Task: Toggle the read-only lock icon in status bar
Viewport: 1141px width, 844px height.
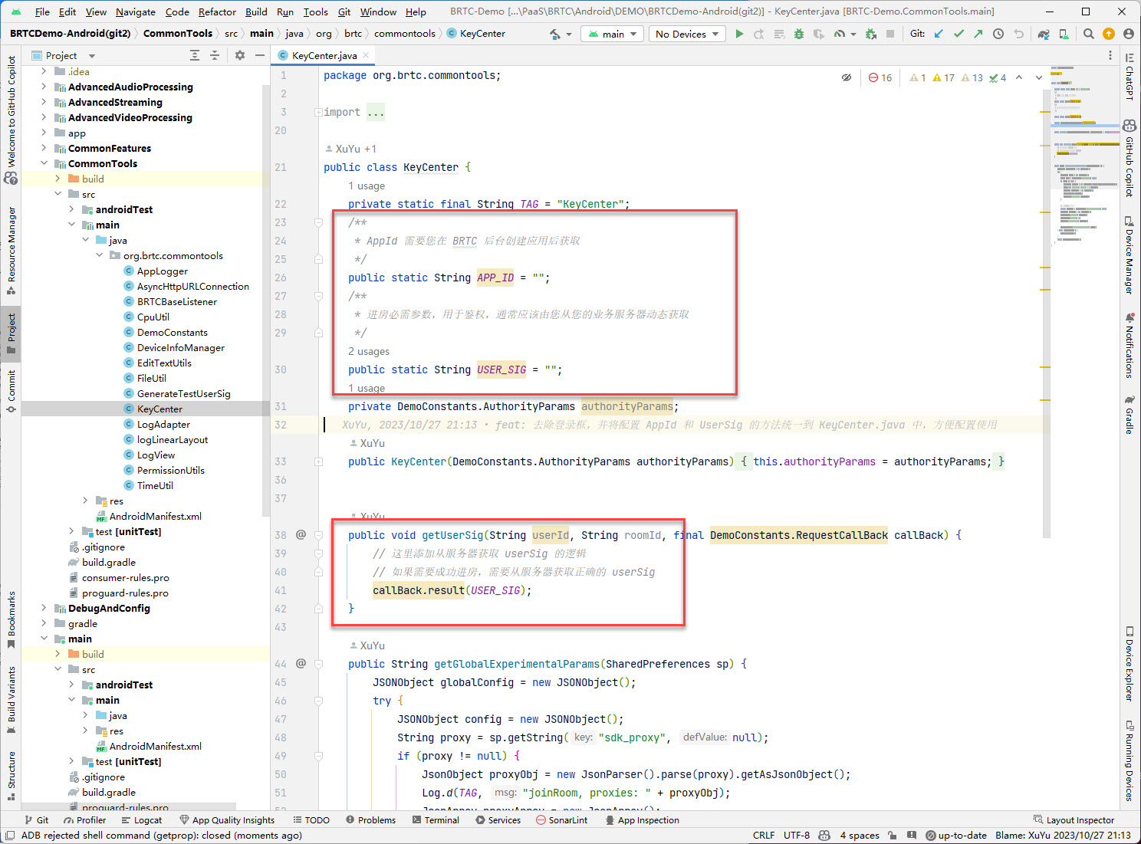Action: (x=893, y=835)
